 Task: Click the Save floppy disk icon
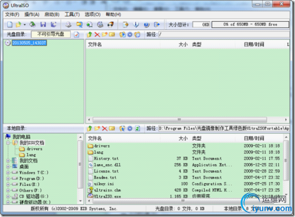43,24
